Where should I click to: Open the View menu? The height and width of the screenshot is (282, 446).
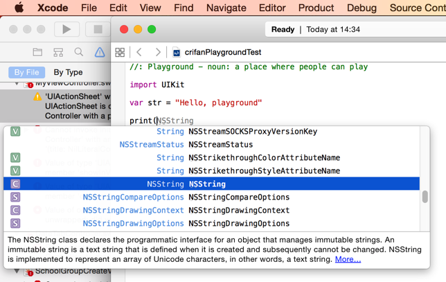click(x=150, y=8)
